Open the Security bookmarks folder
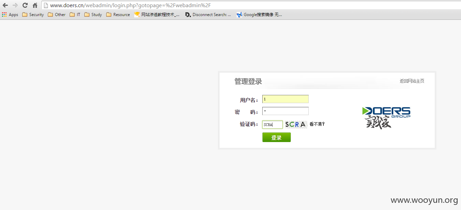The width and height of the screenshot is (461, 210). (33, 15)
